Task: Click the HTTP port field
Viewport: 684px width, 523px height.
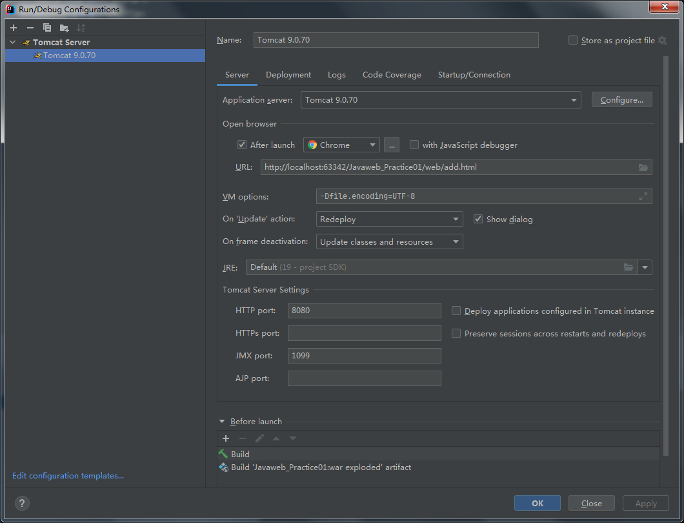Action: (364, 311)
